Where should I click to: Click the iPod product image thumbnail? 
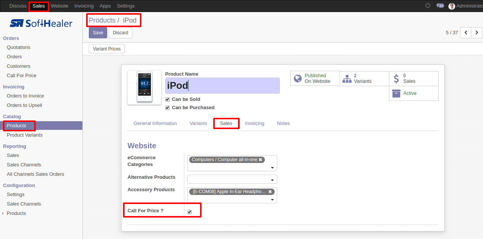coord(144,88)
